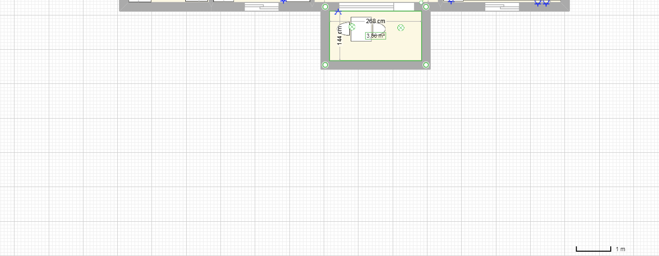Click the top-left green corner handle of the room

(x=325, y=7)
